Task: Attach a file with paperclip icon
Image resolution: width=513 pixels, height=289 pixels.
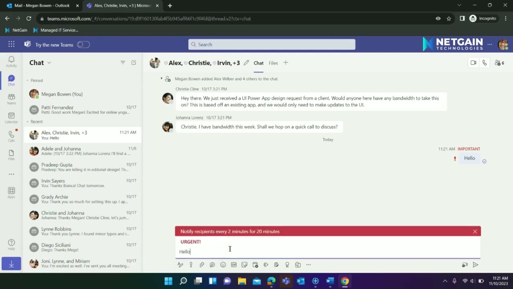Action: (x=202, y=265)
